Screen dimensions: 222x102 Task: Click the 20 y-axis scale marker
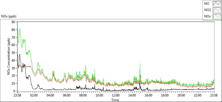tap(13, 76)
